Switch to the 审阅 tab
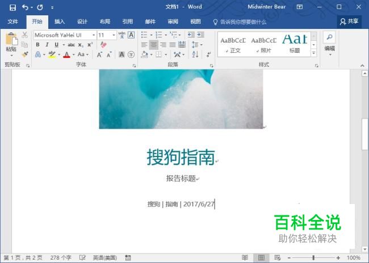 pos(173,22)
